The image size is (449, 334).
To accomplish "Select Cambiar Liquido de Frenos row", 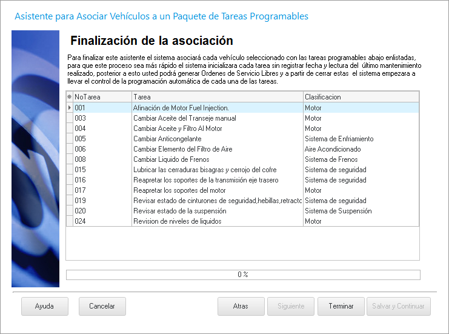I will pyautogui.click(x=171, y=159).
